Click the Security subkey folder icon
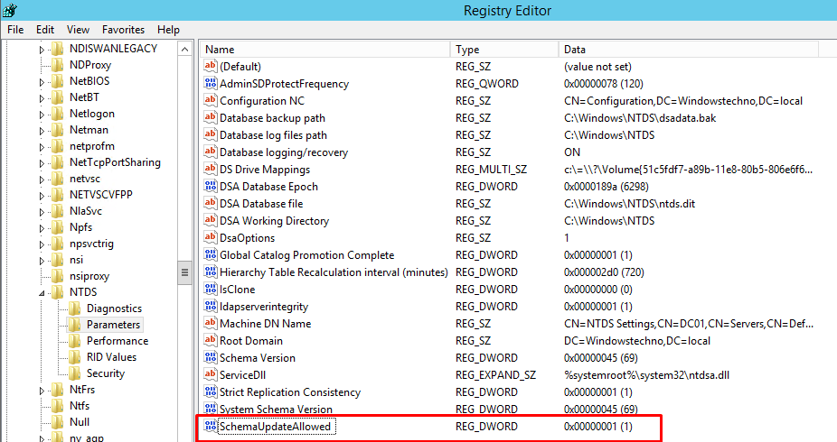This screenshot has height=442, width=837. pyautogui.click(x=75, y=373)
